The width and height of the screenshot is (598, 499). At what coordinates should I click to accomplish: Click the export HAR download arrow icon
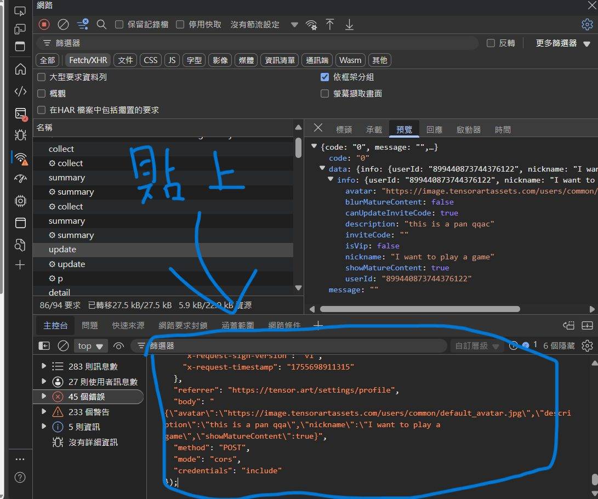(x=349, y=24)
